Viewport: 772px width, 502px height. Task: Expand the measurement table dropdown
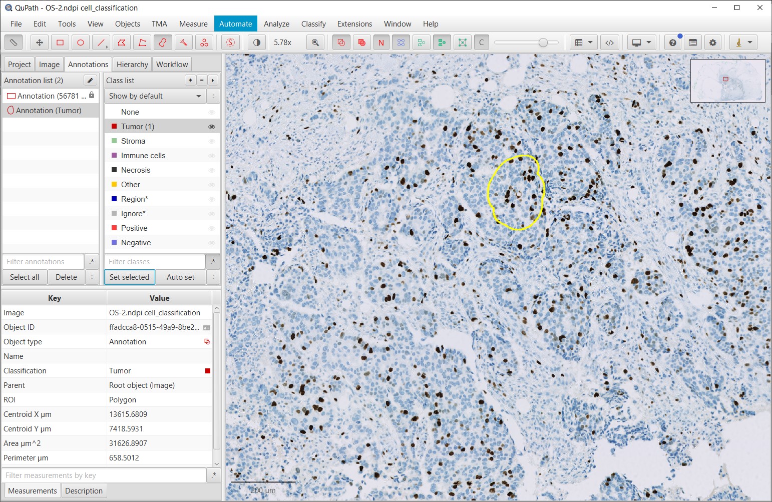pyautogui.click(x=584, y=43)
